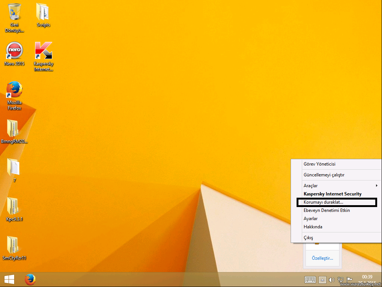Viewport: 382px width, 287px height.
Task: Choose Korumayı duraklat... from the menu
Action: point(323,202)
